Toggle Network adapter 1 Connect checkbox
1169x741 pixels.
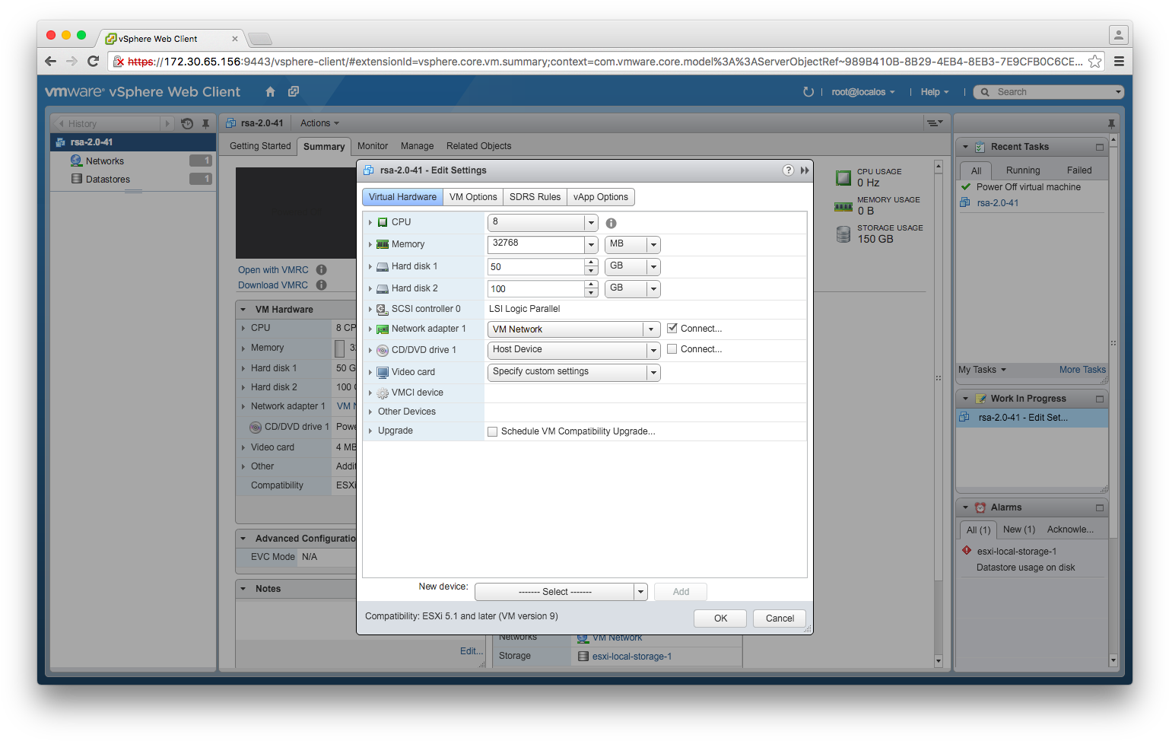672,329
